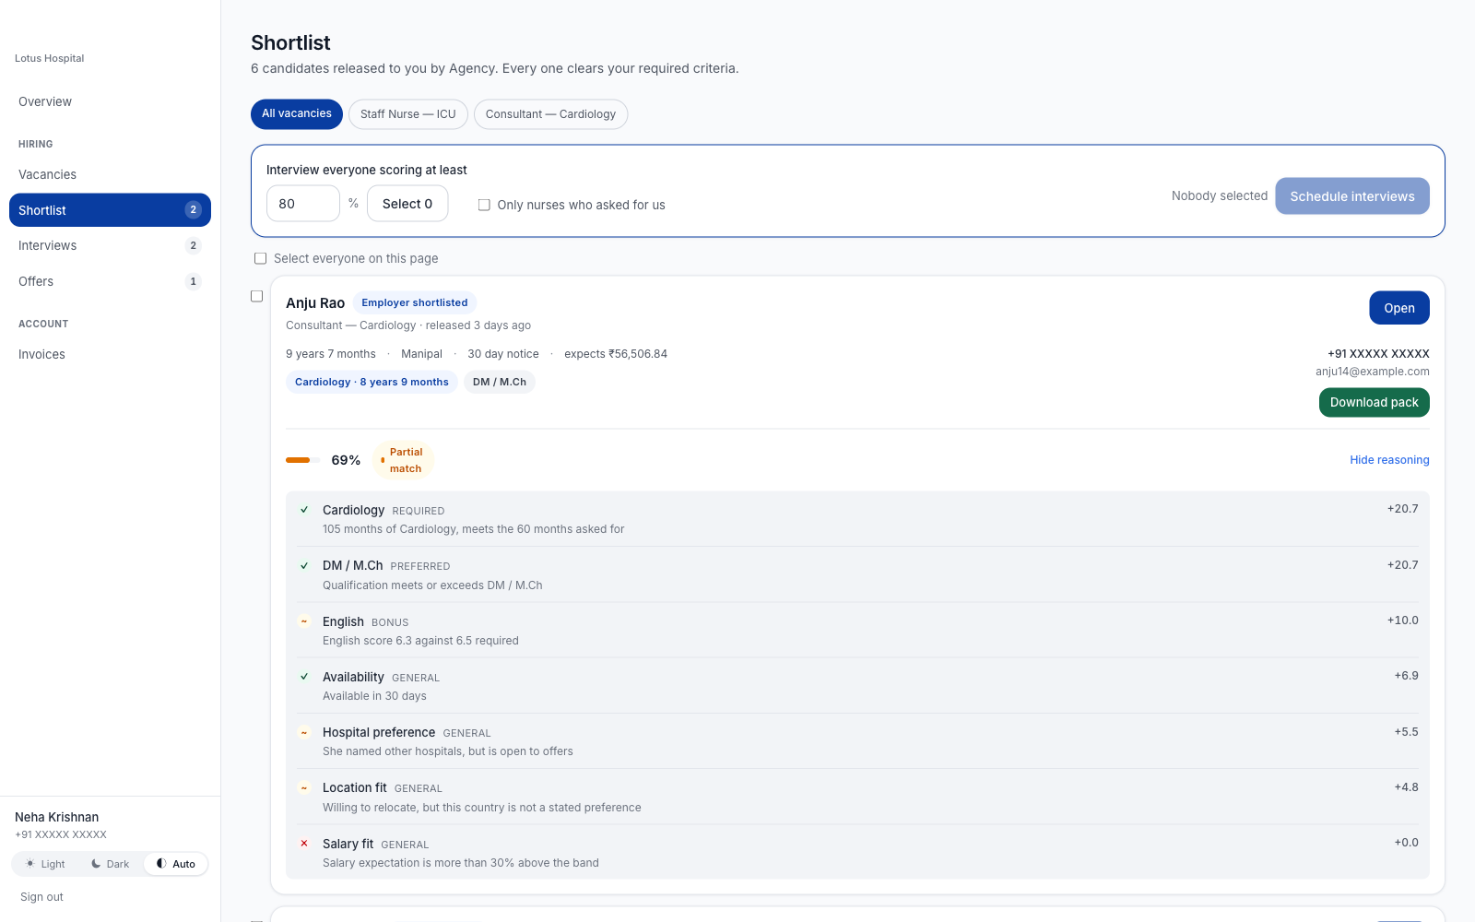This screenshot has width=1475, height=922.
Task: Click the green check icon beside Cardiology
Action: pyautogui.click(x=304, y=510)
